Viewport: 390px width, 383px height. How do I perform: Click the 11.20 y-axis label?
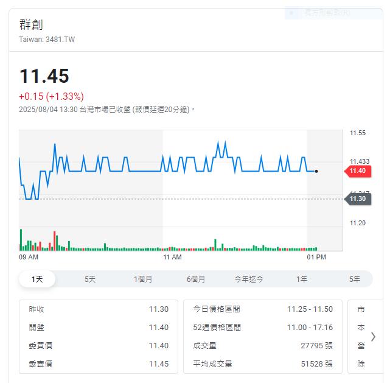358,223
